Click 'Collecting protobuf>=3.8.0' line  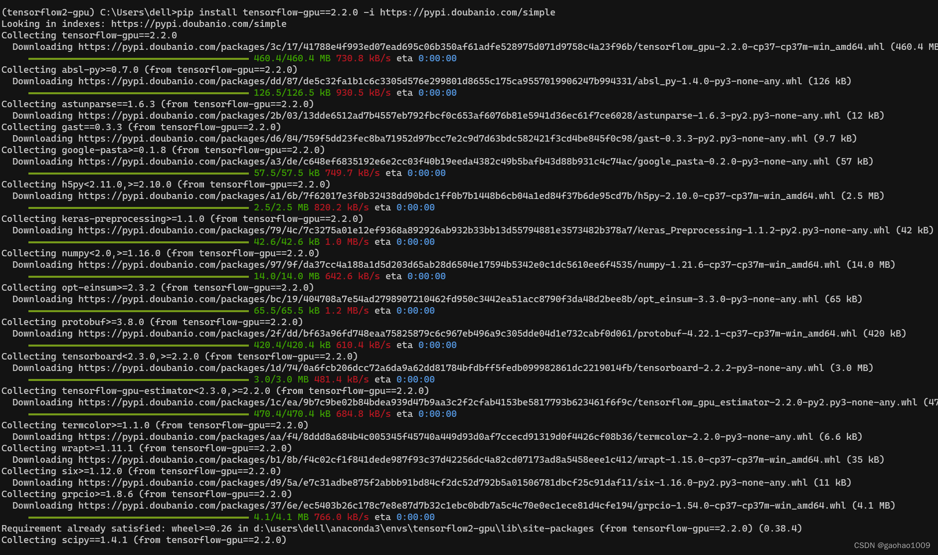pos(152,322)
